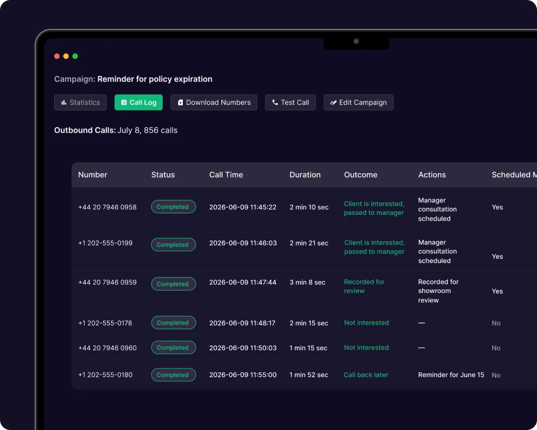Sort by the Actions column header
Image resolution: width=537 pixels, height=430 pixels.
pos(432,175)
